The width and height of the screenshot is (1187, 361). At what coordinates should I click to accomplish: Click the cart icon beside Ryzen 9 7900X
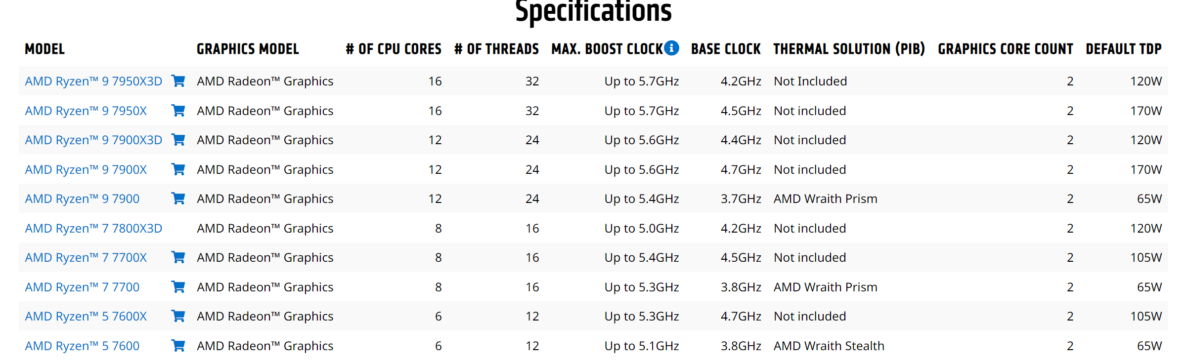(178, 169)
